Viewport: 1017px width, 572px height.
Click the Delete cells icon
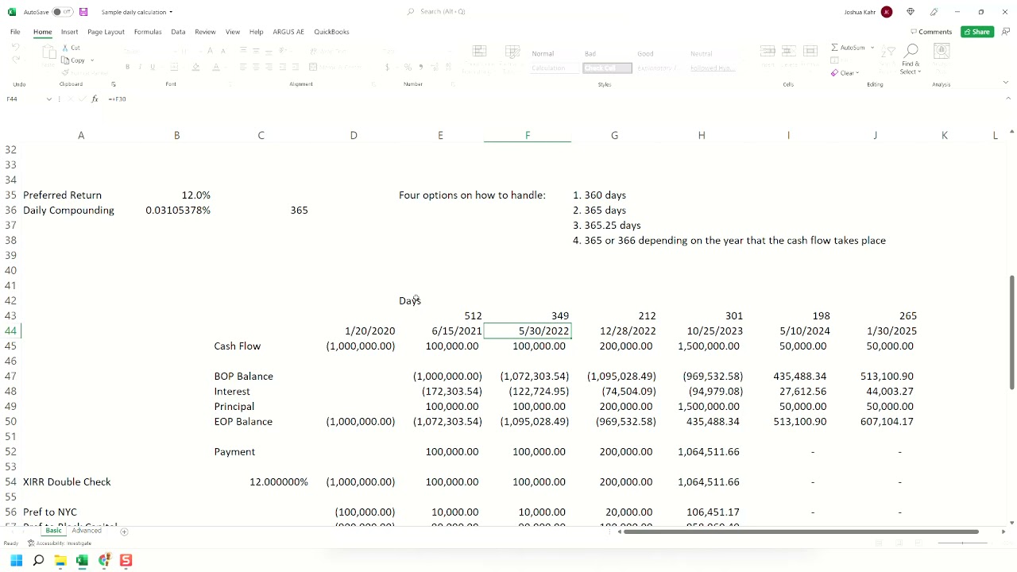tap(789, 52)
